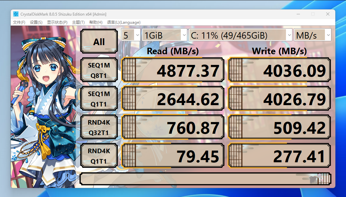
Task: Start the RND4K Q32T1 test
Action: click(99, 127)
